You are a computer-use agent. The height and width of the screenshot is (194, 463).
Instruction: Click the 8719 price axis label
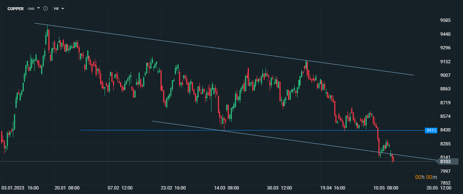pos(446,102)
